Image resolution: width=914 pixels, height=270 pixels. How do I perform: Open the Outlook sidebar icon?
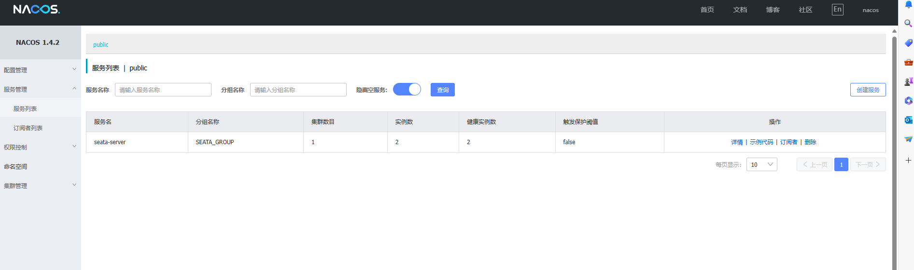coord(908,120)
